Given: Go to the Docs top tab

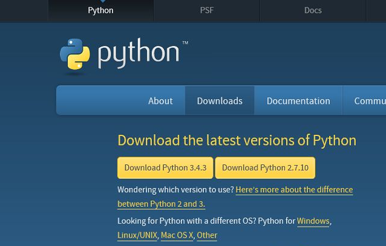Looking at the screenshot, I should (313, 10).
